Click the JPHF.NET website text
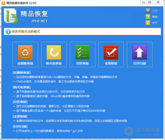The image size is (165, 140). pos(39,21)
